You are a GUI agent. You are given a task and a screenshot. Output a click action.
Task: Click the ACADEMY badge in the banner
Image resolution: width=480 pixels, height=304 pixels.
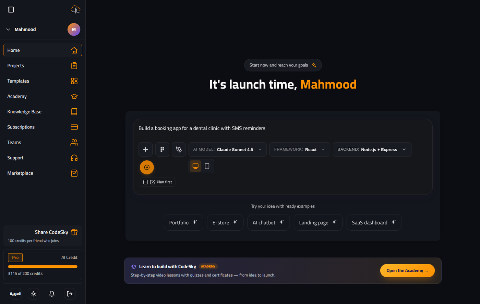coord(208,266)
